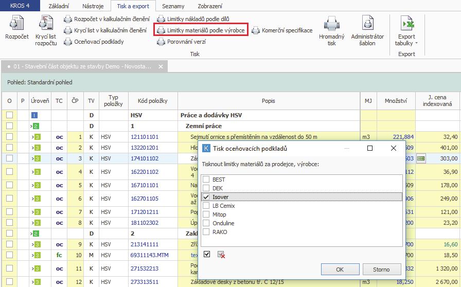Open item code 174101102 link
This screenshot has height=287, width=461.
[x=145, y=158]
